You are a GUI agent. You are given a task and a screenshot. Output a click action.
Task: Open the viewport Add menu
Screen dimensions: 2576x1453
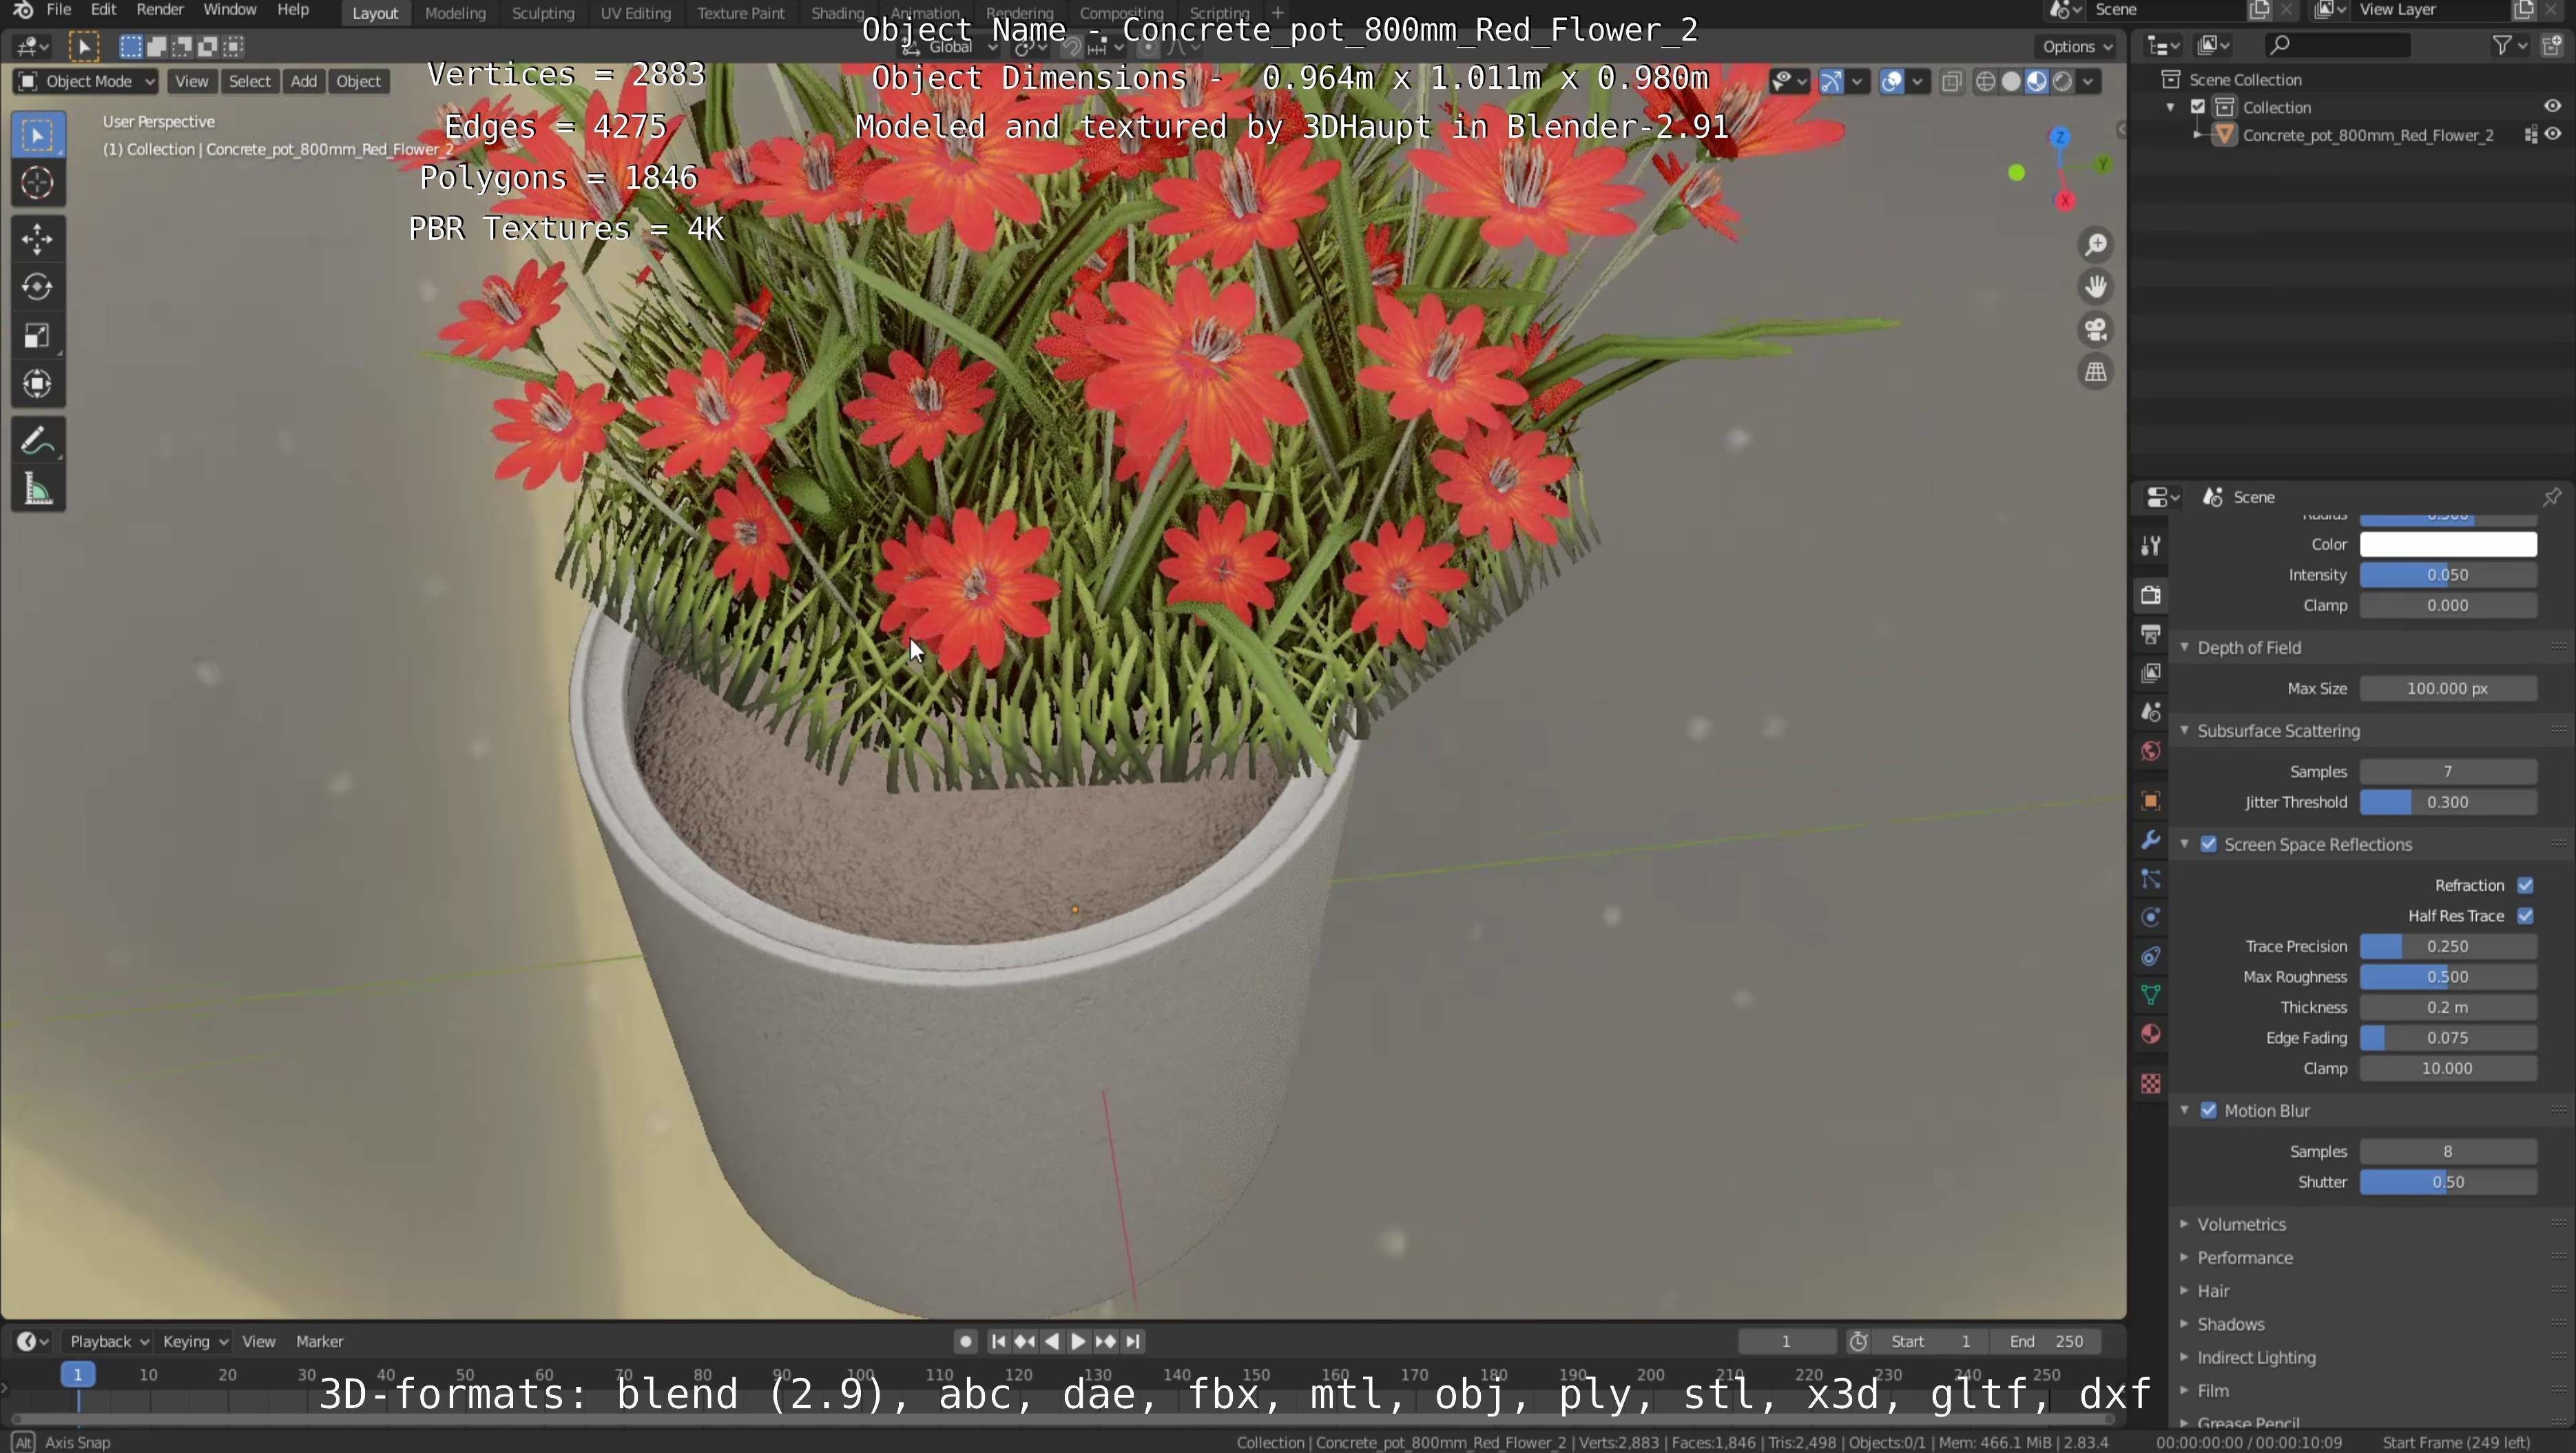click(x=304, y=82)
